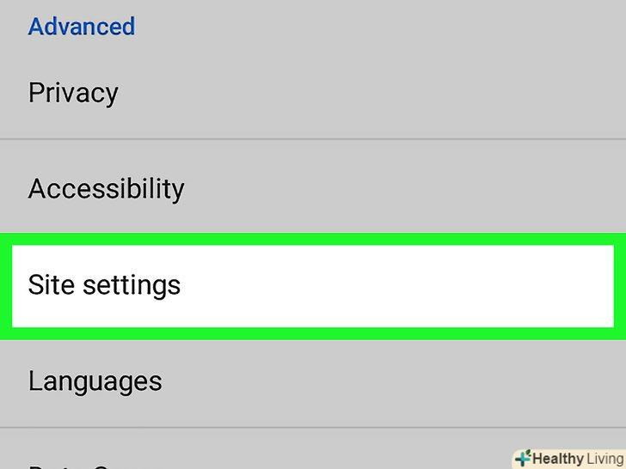The width and height of the screenshot is (626, 469).
Task: Click the word 'Healthy' in the watermark
Action: (x=559, y=459)
